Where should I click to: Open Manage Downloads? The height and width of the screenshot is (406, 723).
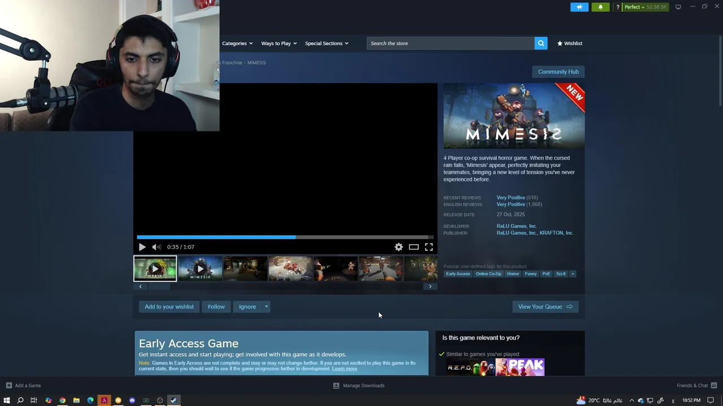[359, 386]
